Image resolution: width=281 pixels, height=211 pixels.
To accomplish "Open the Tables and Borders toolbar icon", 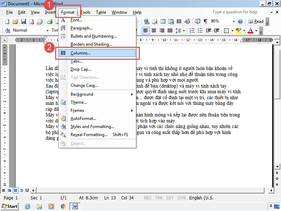I will coord(155,21).
